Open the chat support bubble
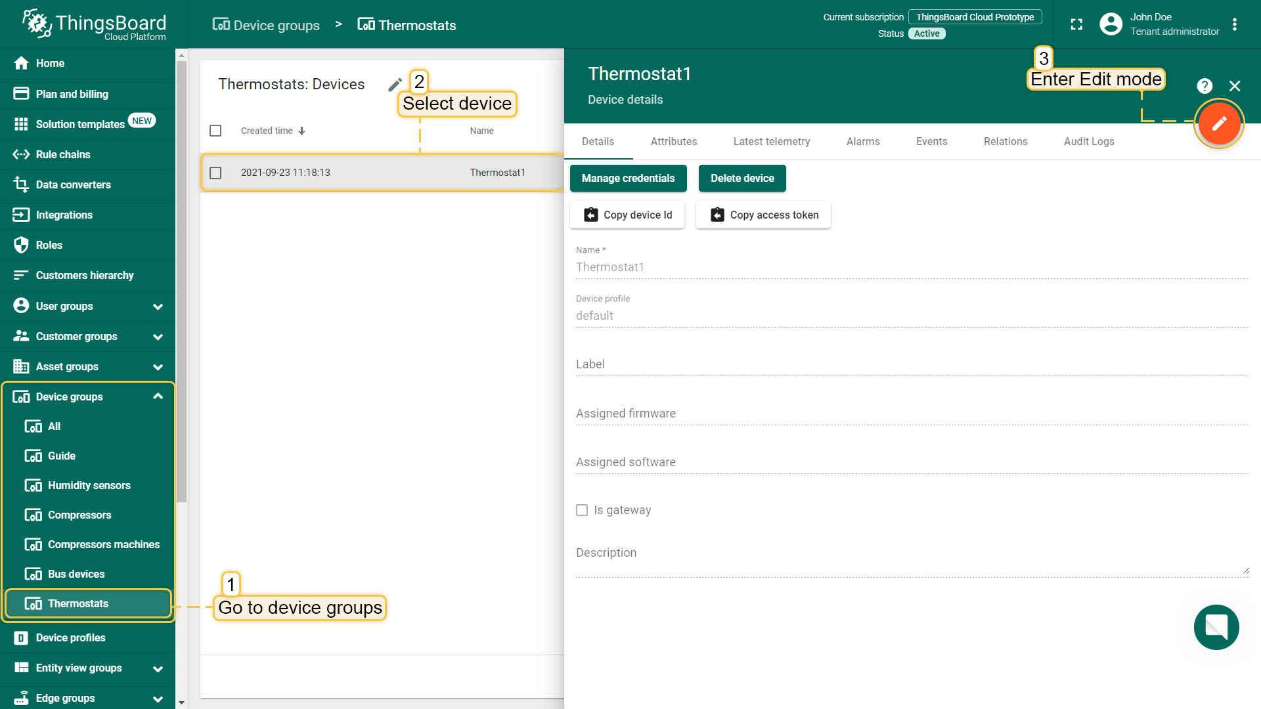 click(x=1216, y=627)
